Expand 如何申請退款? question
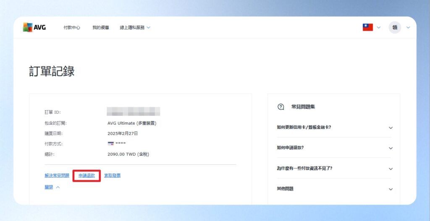 coord(335,148)
